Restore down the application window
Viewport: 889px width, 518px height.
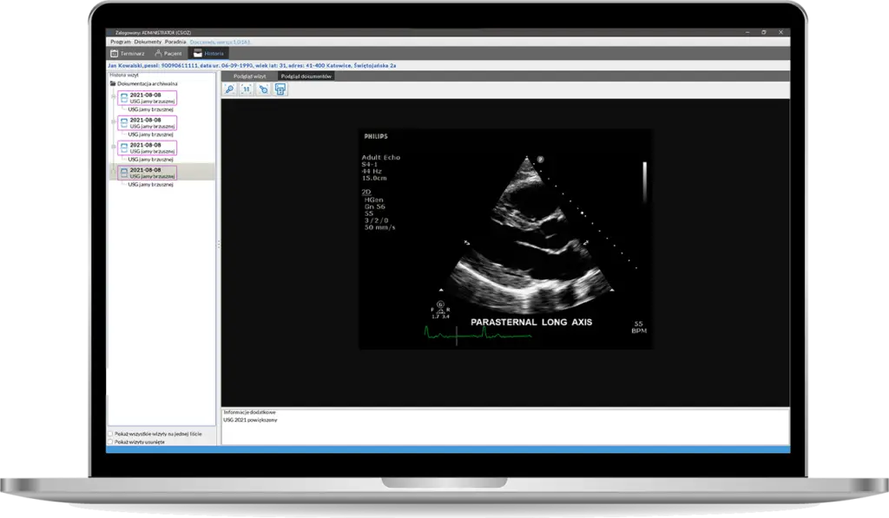(764, 32)
